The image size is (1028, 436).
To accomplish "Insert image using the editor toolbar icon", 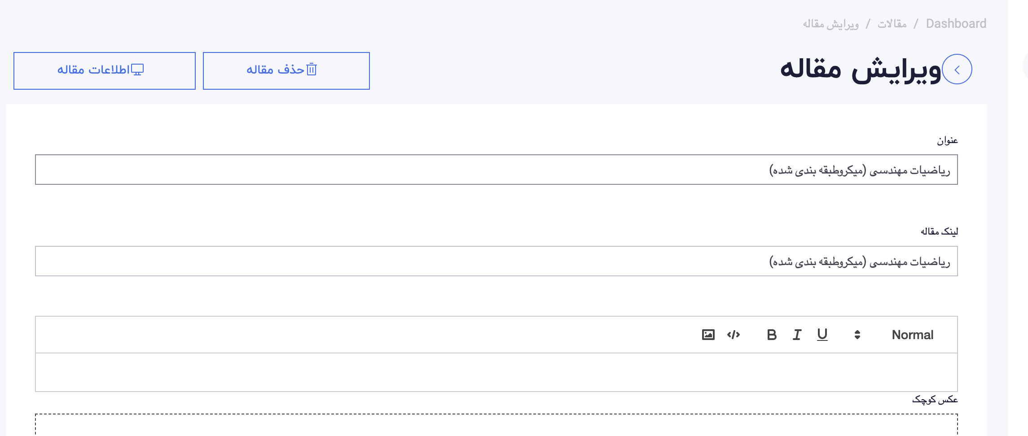I will click(708, 335).
